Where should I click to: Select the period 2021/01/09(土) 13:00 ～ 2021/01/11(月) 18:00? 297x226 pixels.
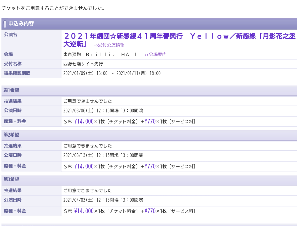tap(112, 73)
